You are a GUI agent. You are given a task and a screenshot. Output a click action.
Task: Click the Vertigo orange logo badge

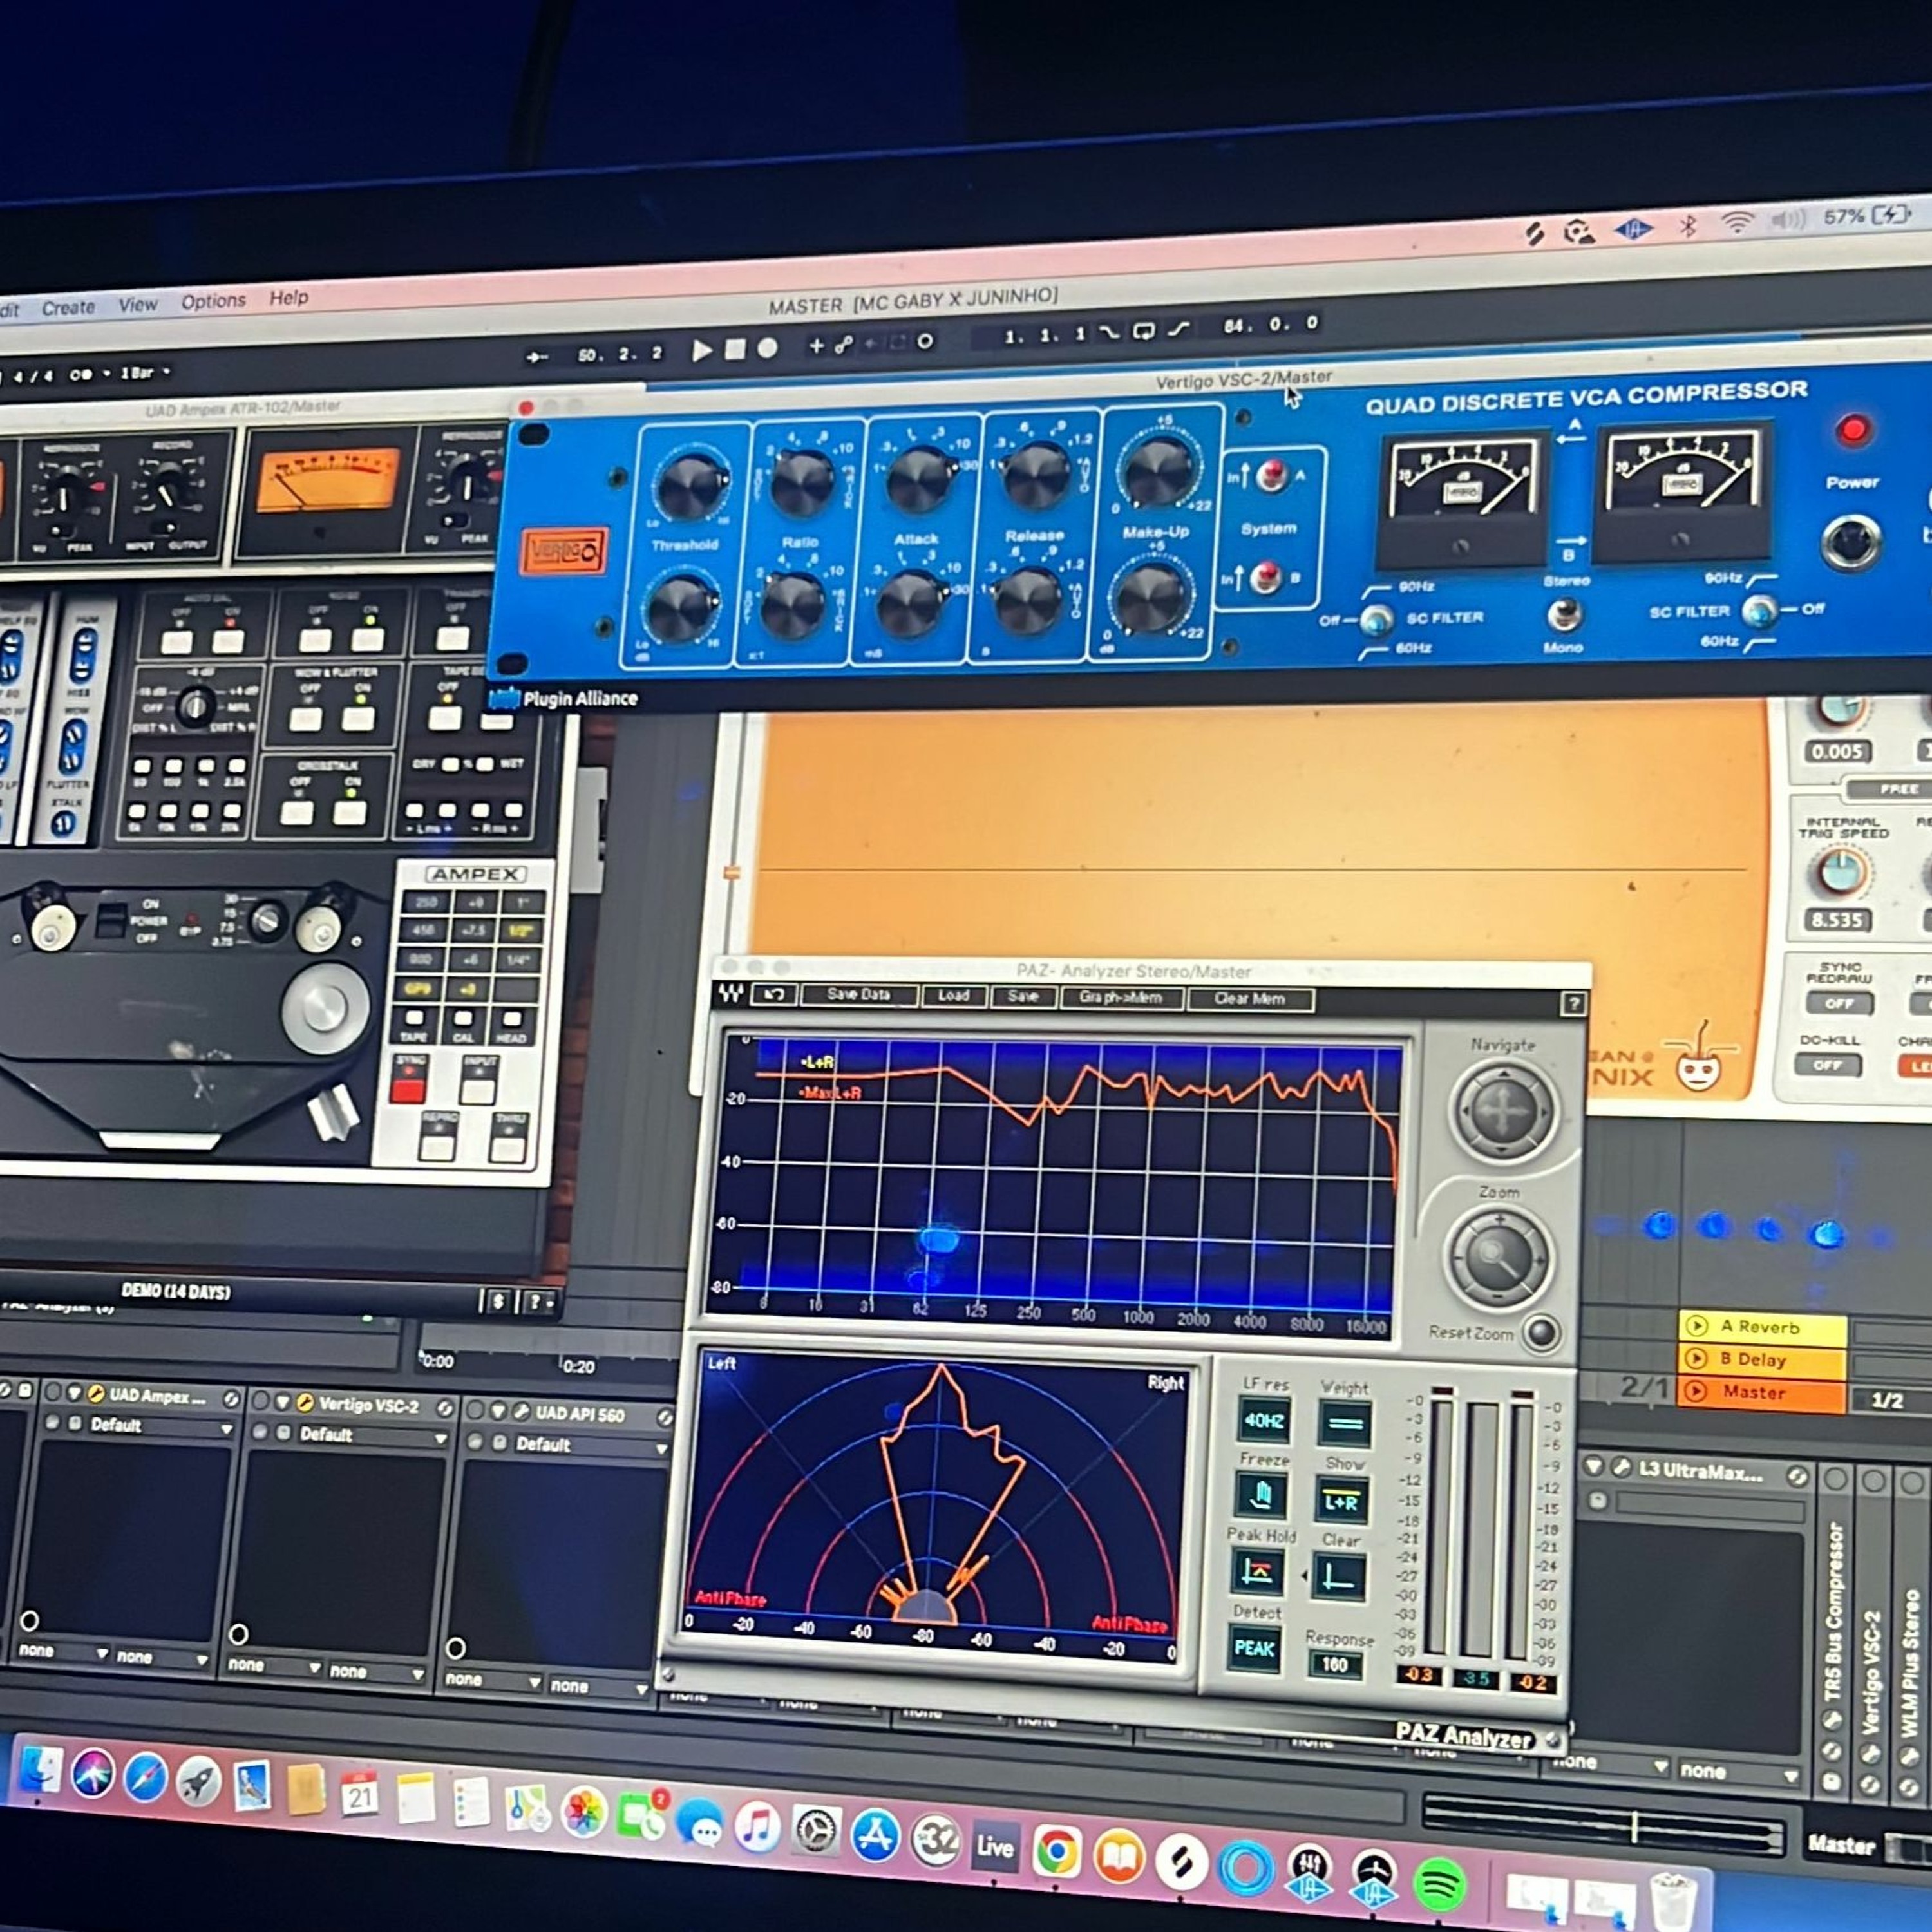pos(564,551)
